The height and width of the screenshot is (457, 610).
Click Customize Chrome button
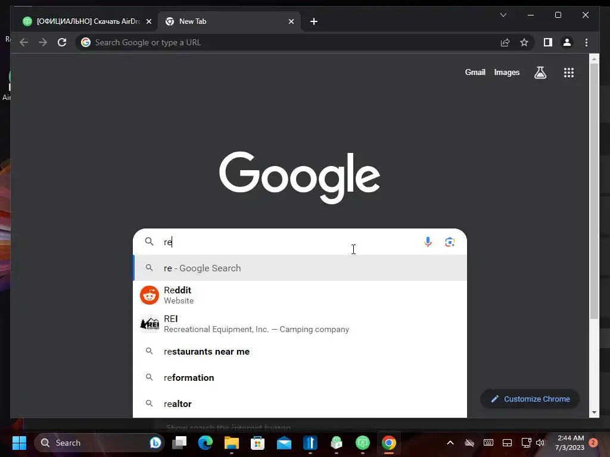(530, 399)
